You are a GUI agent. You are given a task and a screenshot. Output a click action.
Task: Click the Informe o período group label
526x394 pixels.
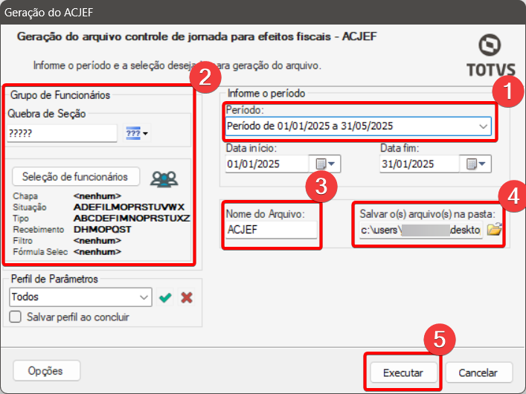(266, 93)
